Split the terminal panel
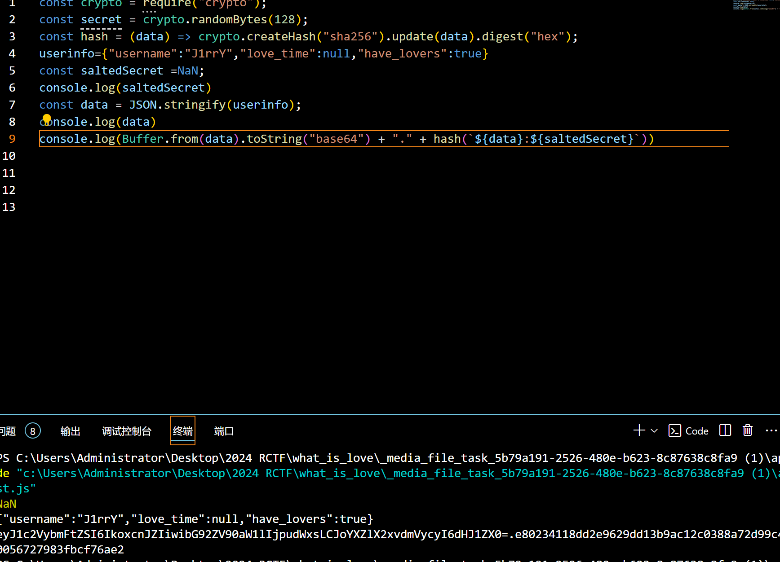This screenshot has height=562, width=780. (x=725, y=430)
